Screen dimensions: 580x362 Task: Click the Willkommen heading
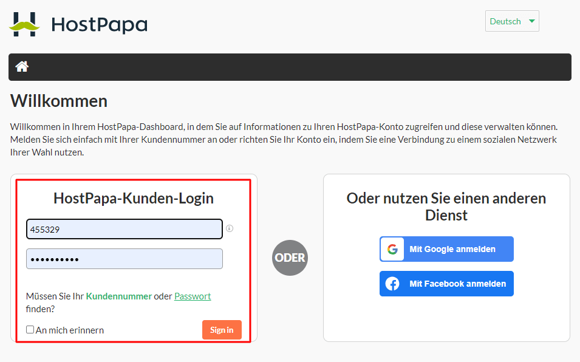(x=59, y=101)
